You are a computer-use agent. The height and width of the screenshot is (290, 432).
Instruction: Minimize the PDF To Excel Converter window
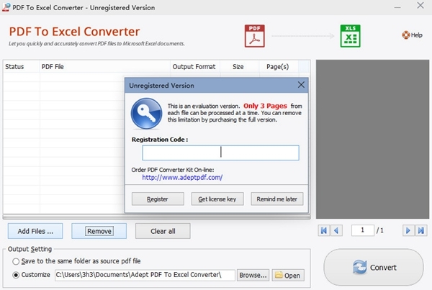tap(397, 7)
